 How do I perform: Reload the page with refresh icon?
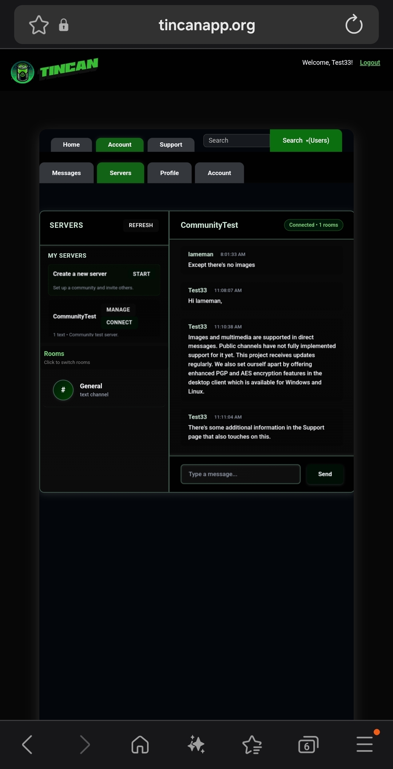pyautogui.click(x=354, y=24)
